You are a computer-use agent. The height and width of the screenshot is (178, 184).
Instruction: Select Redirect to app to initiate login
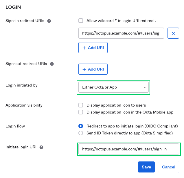81,126
